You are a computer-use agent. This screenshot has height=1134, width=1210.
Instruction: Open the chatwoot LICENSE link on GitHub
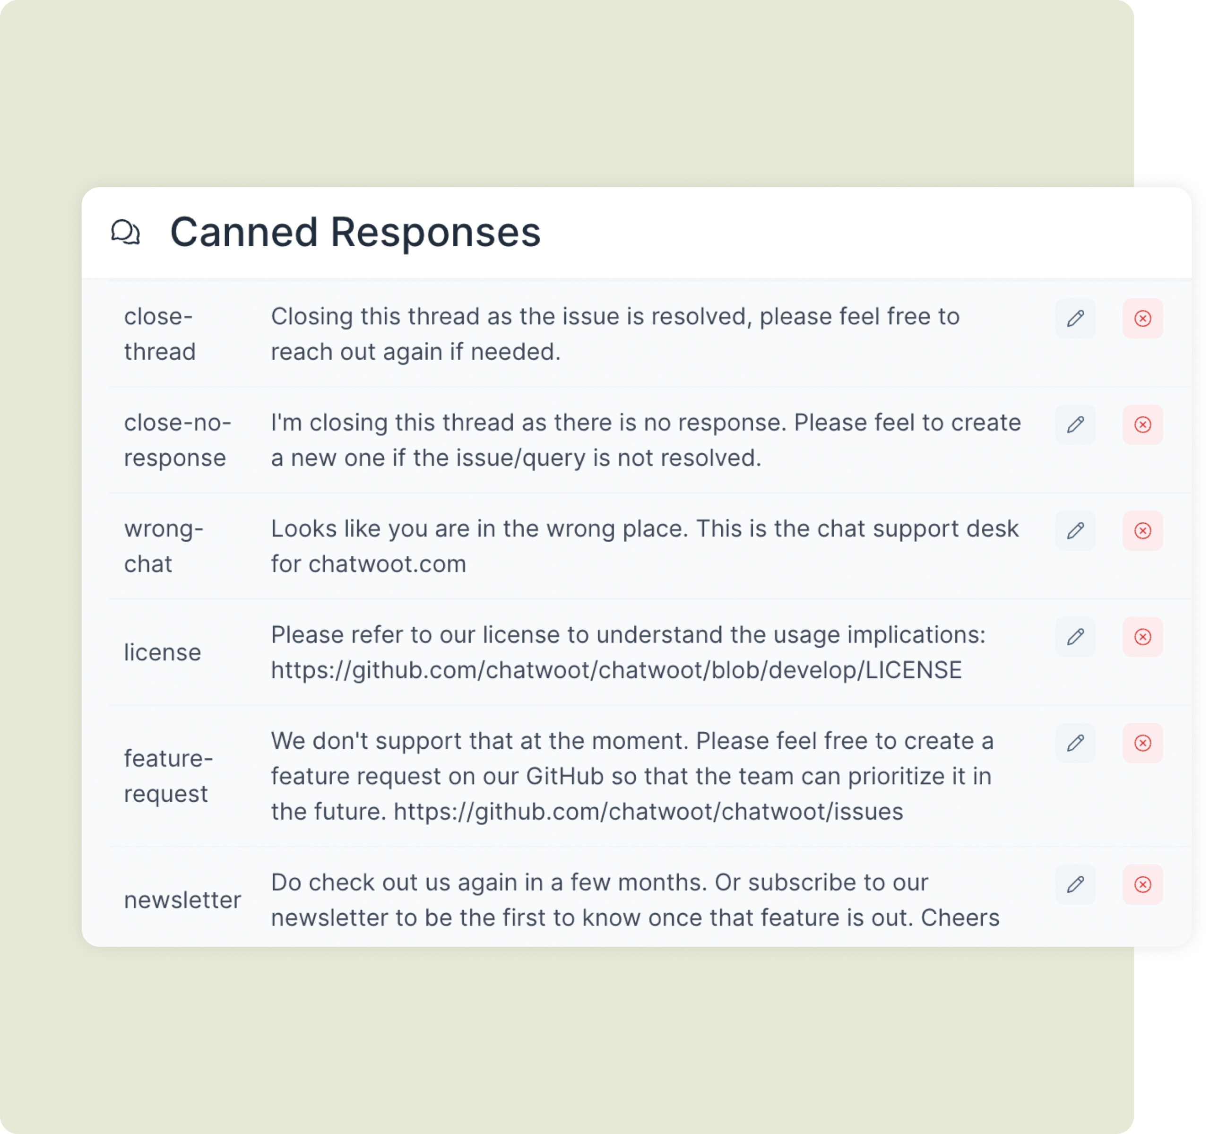tap(616, 670)
